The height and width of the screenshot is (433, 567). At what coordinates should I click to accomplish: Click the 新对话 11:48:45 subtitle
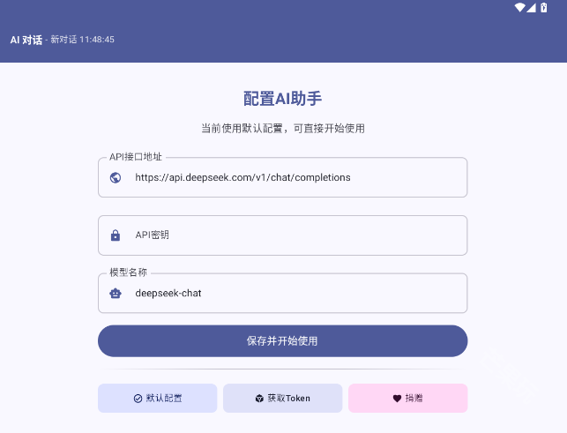click(82, 40)
